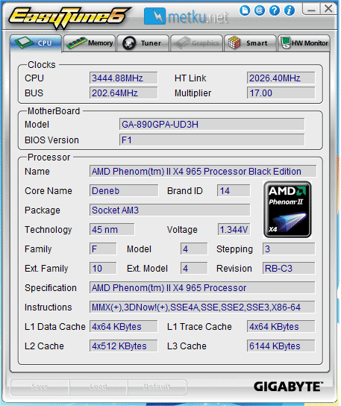
Task: Click Voltage value 1.344V
Action: (x=234, y=229)
